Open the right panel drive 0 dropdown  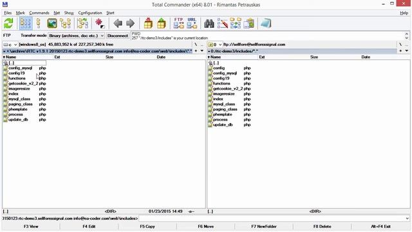[215, 44]
